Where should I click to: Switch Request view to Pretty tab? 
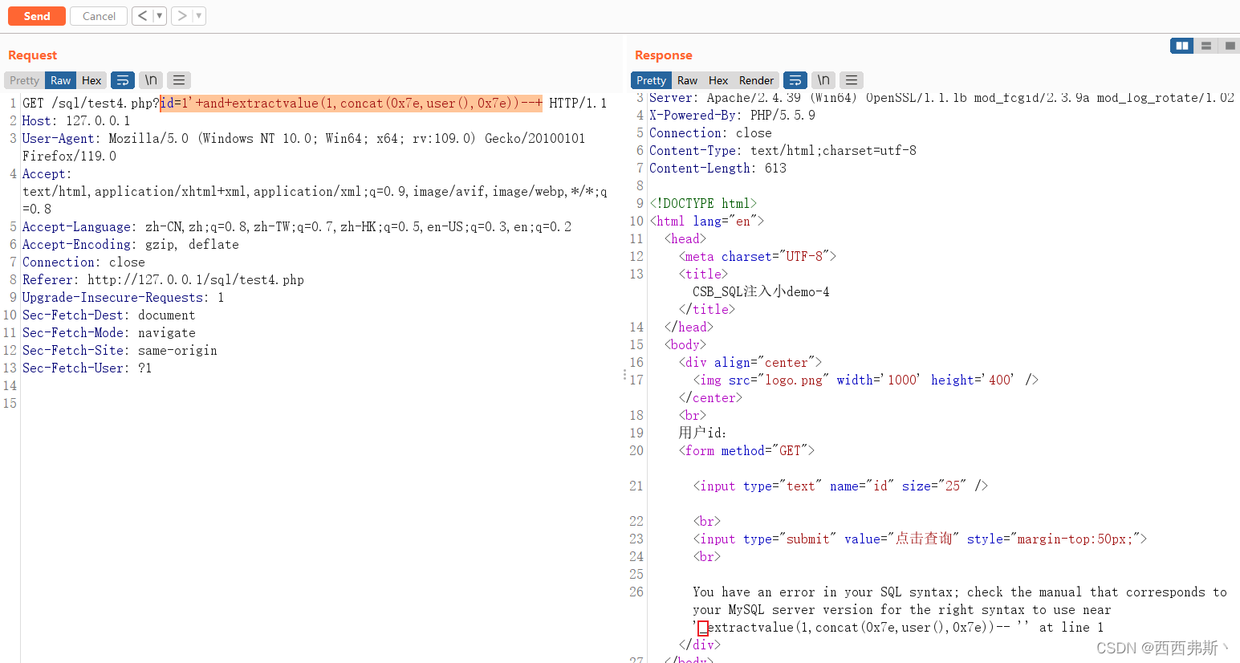pyautogui.click(x=24, y=80)
